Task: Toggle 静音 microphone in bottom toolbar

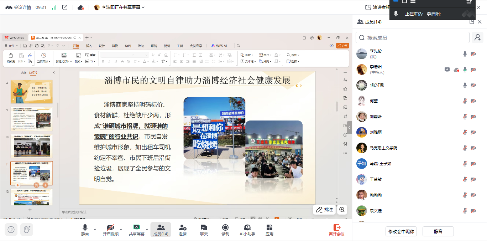Action: (85, 230)
